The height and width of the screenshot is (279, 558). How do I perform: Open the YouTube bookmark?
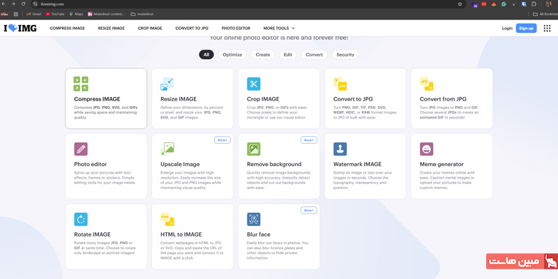tap(55, 14)
